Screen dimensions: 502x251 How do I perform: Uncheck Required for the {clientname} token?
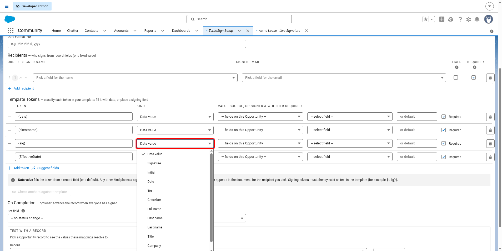pos(444,130)
